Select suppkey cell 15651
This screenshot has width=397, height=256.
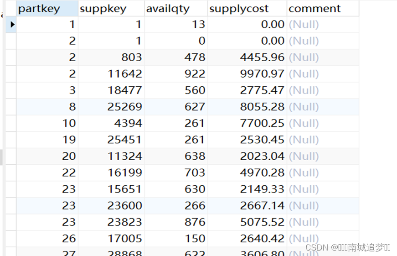(x=111, y=189)
